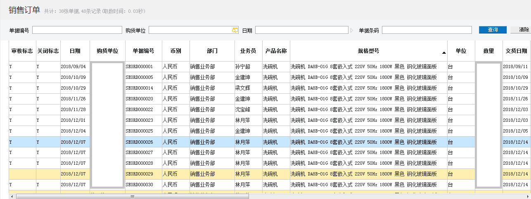Select order number SEORD000020 cell
The height and width of the screenshot is (199, 531).
click(x=143, y=99)
